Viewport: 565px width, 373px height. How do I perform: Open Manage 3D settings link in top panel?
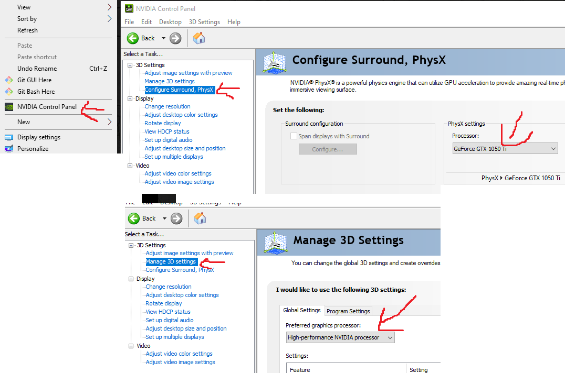pos(170,81)
